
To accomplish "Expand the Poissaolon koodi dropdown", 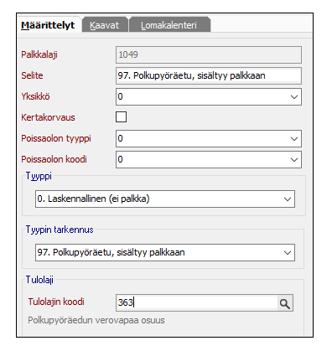I will click(209, 159).
